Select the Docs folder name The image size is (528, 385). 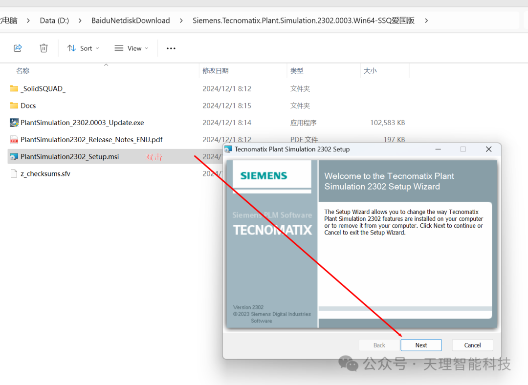tap(28, 106)
